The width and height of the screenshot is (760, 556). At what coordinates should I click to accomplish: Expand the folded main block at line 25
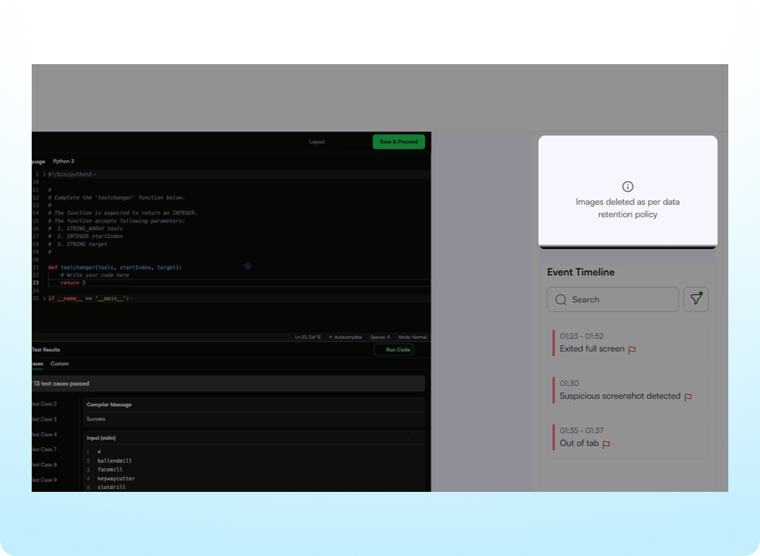44,299
